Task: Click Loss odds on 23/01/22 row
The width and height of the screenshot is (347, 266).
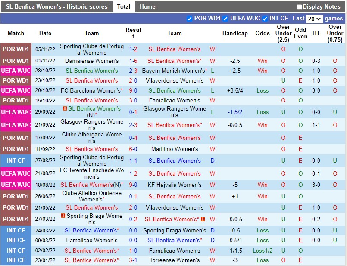Action: 263,260
